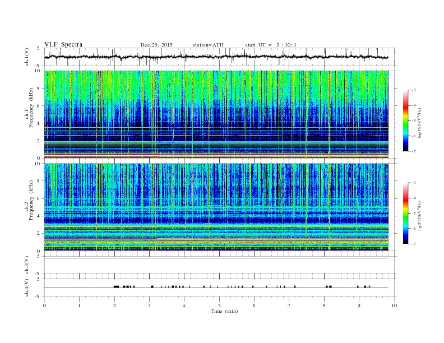This screenshot has width=444, height=343.
Task: Click time axis tick label '5'
Action: tap(219, 305)
